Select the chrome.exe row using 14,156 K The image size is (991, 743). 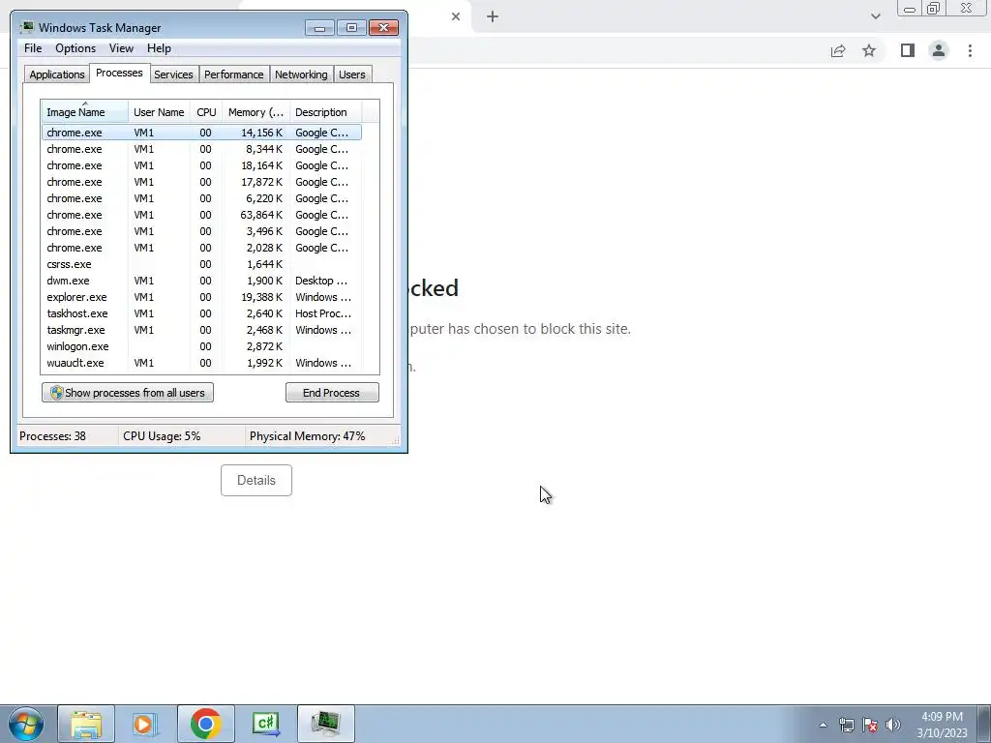pos(201,133)
